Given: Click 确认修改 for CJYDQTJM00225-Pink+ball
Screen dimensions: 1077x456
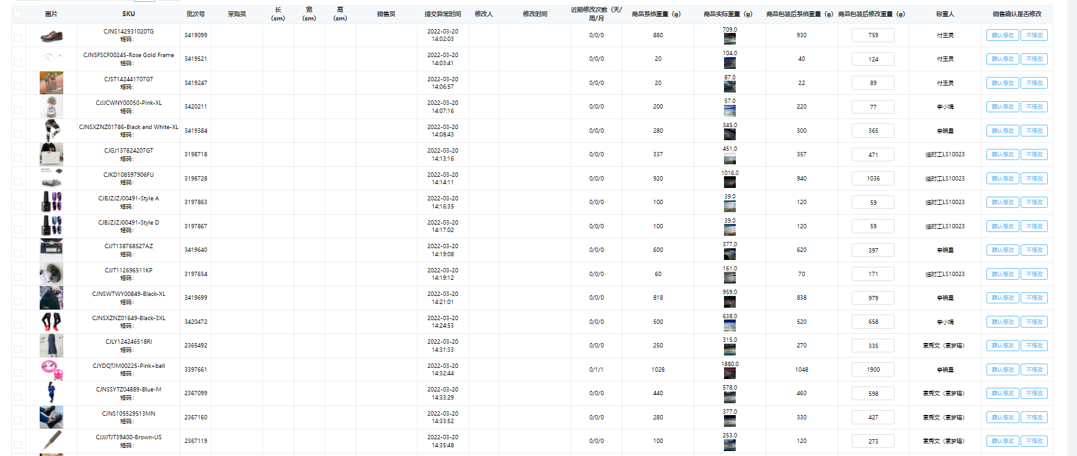Looking at the screenshot, I should coord(1003,370).
